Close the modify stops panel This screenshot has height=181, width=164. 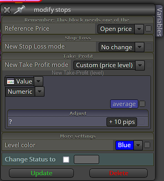7,10
